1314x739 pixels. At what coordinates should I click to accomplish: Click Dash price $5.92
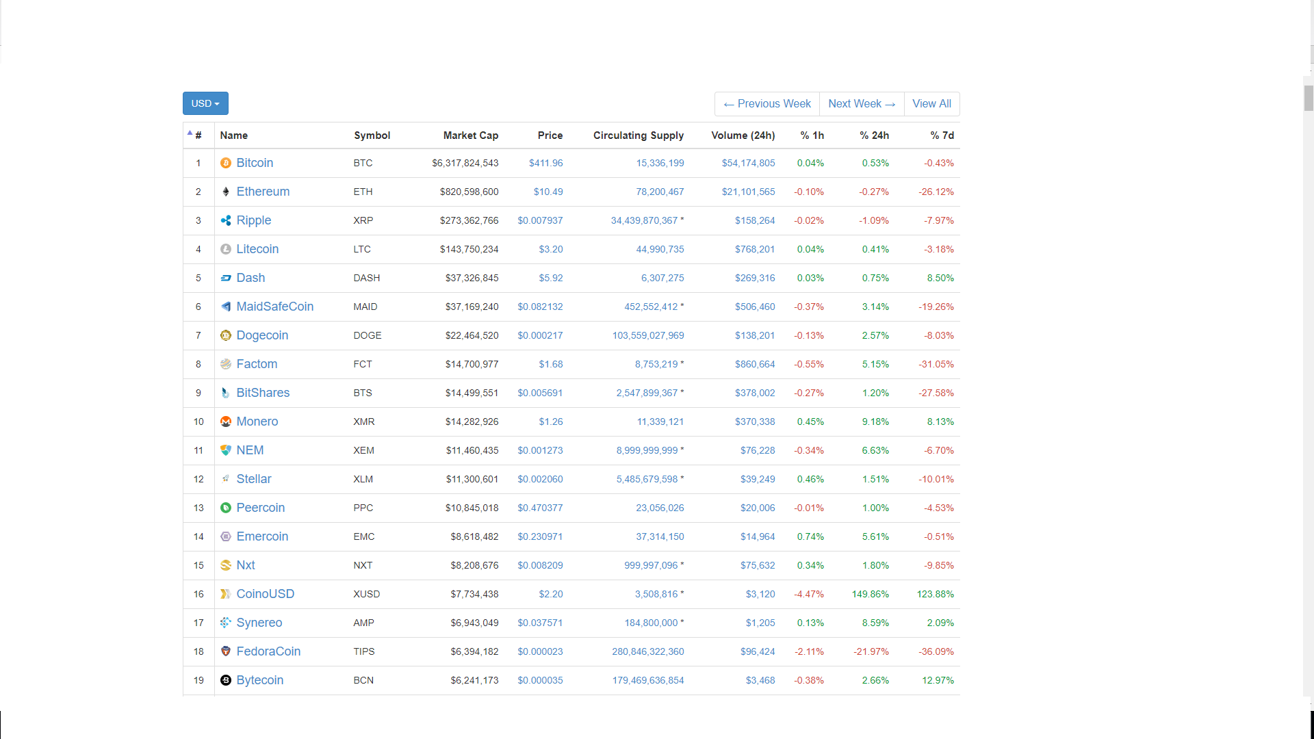[551, 278]
